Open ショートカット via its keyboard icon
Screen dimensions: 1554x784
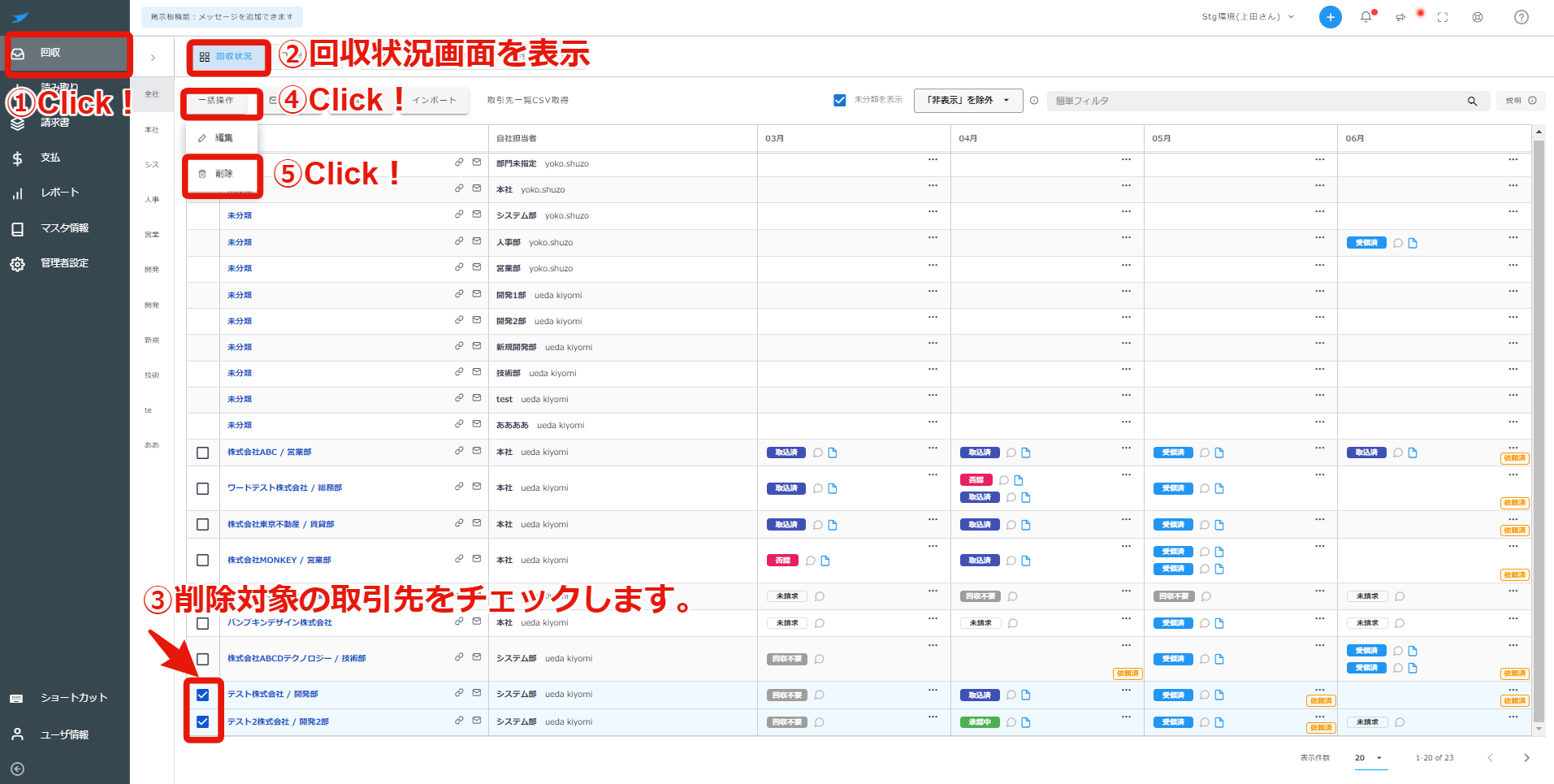coord(16,699)
